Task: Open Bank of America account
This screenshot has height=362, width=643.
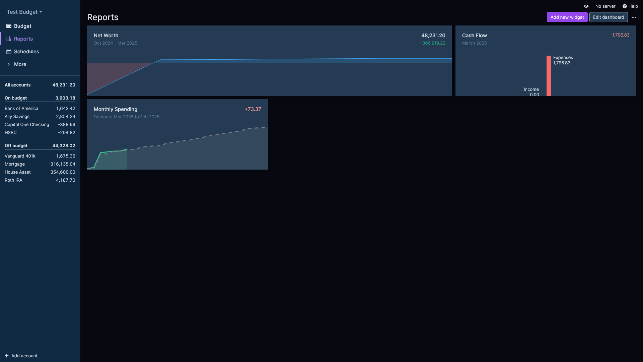Action: [40, 109]
